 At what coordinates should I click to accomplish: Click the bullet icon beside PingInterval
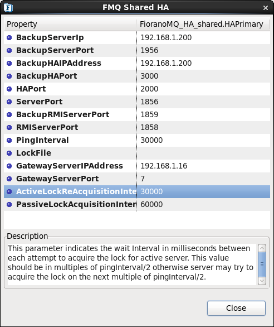tap(9, 141)
